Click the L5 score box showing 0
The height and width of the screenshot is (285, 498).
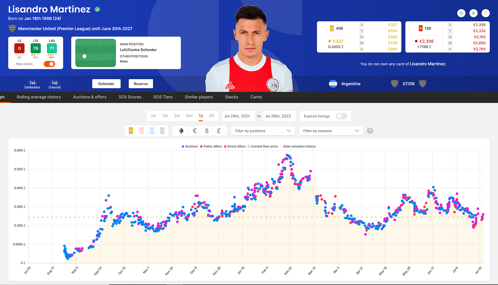[19, 48]
